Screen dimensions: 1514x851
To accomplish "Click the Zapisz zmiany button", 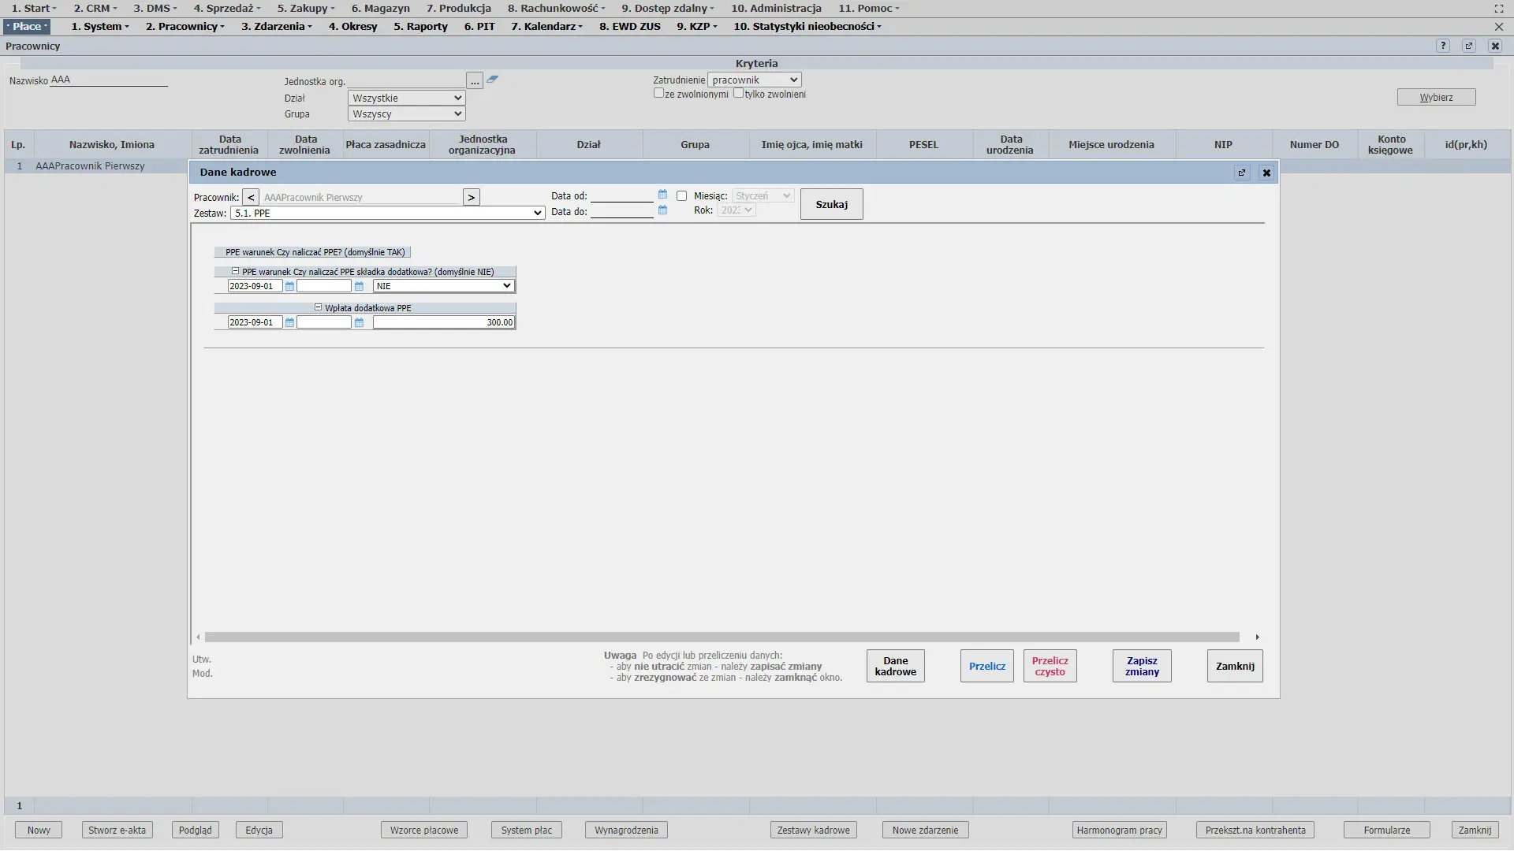I will pyautogui.click(x=1141, y=667).
